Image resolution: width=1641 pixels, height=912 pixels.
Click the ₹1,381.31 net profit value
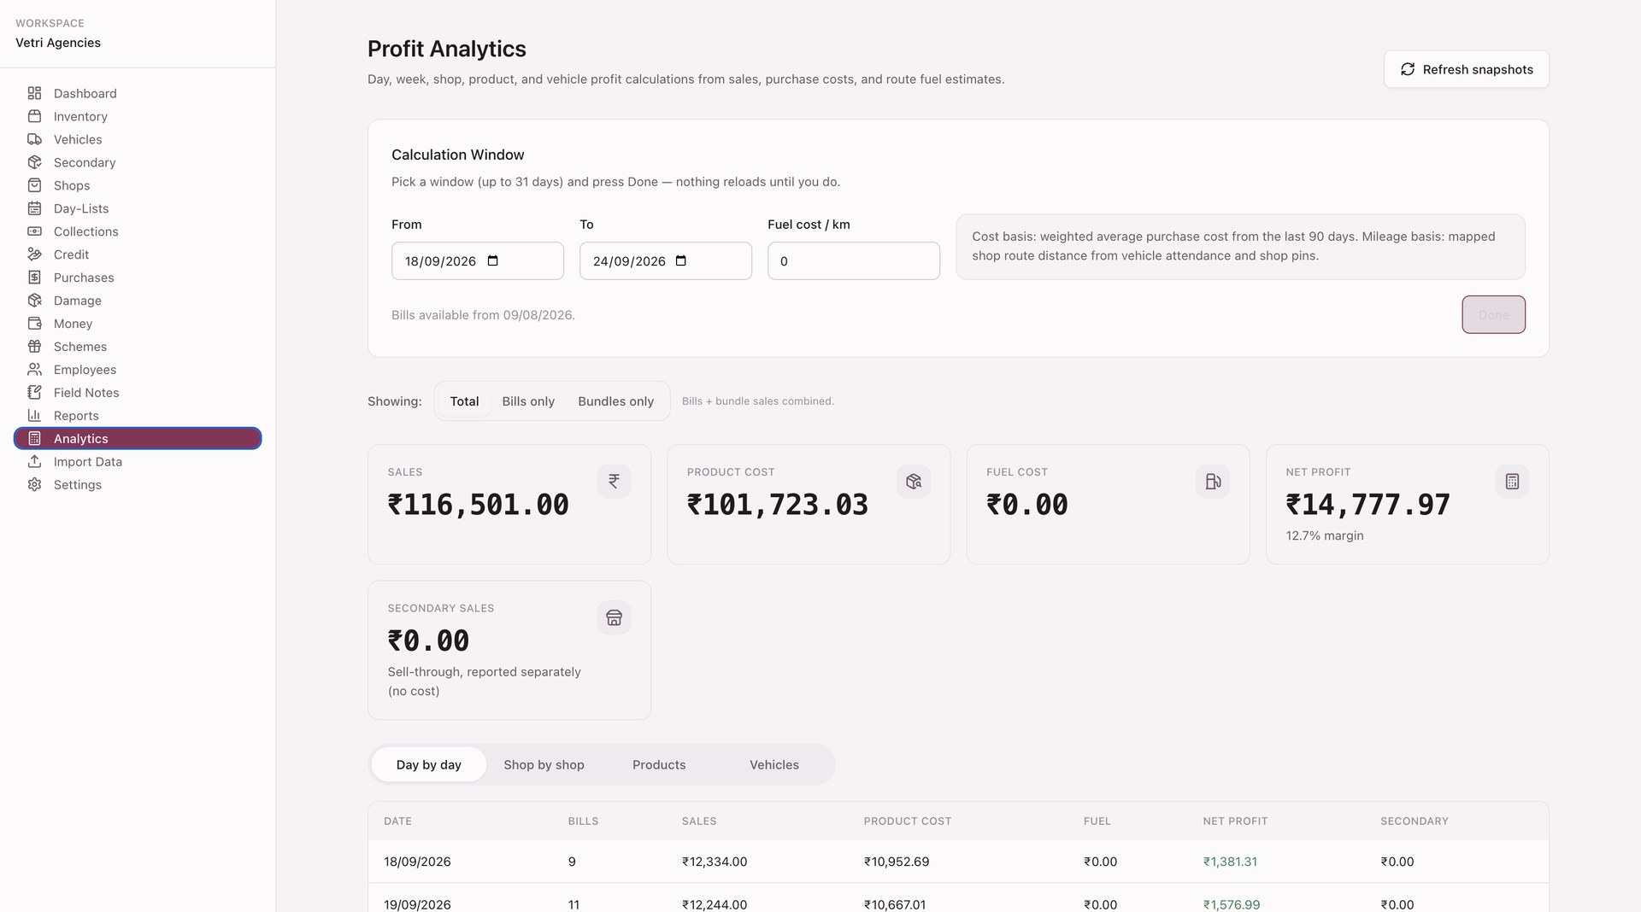tap(1230, 862)
